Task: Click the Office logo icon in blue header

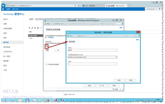Action: (3, 9)
